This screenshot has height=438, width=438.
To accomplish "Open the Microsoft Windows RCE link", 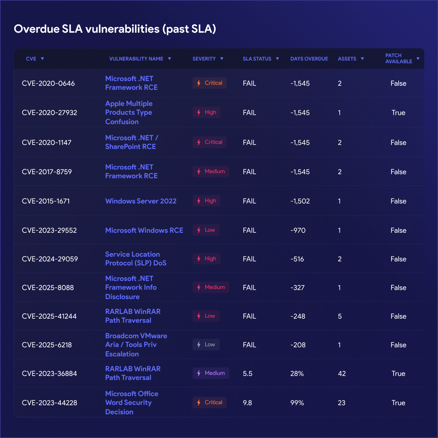I will tap(144, 230).
